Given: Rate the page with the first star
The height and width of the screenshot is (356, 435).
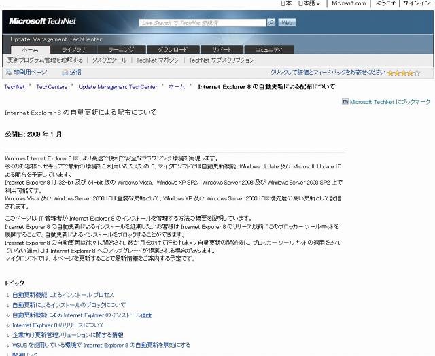Looking at the screenshot, I should click(x=391, y=73).
